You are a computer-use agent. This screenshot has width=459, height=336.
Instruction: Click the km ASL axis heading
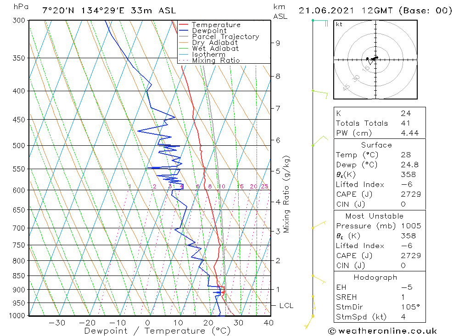(280, 12)
